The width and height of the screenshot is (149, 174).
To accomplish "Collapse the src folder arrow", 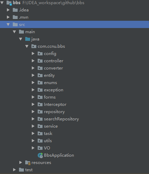I will (x=8, y=25).
